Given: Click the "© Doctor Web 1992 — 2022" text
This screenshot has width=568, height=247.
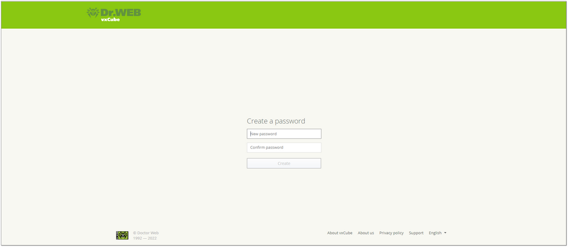Looking at the screenshot, I should 146,235.
